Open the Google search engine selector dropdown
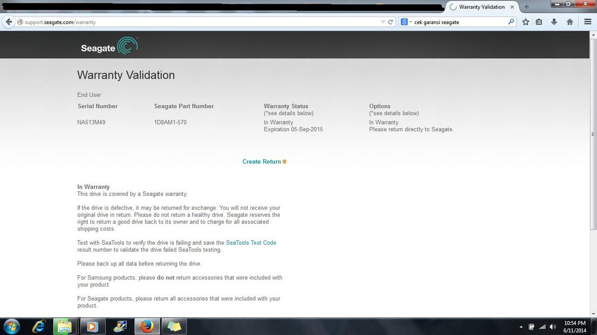This screenshot has height=335, width=597. click(x=406, y=22)
